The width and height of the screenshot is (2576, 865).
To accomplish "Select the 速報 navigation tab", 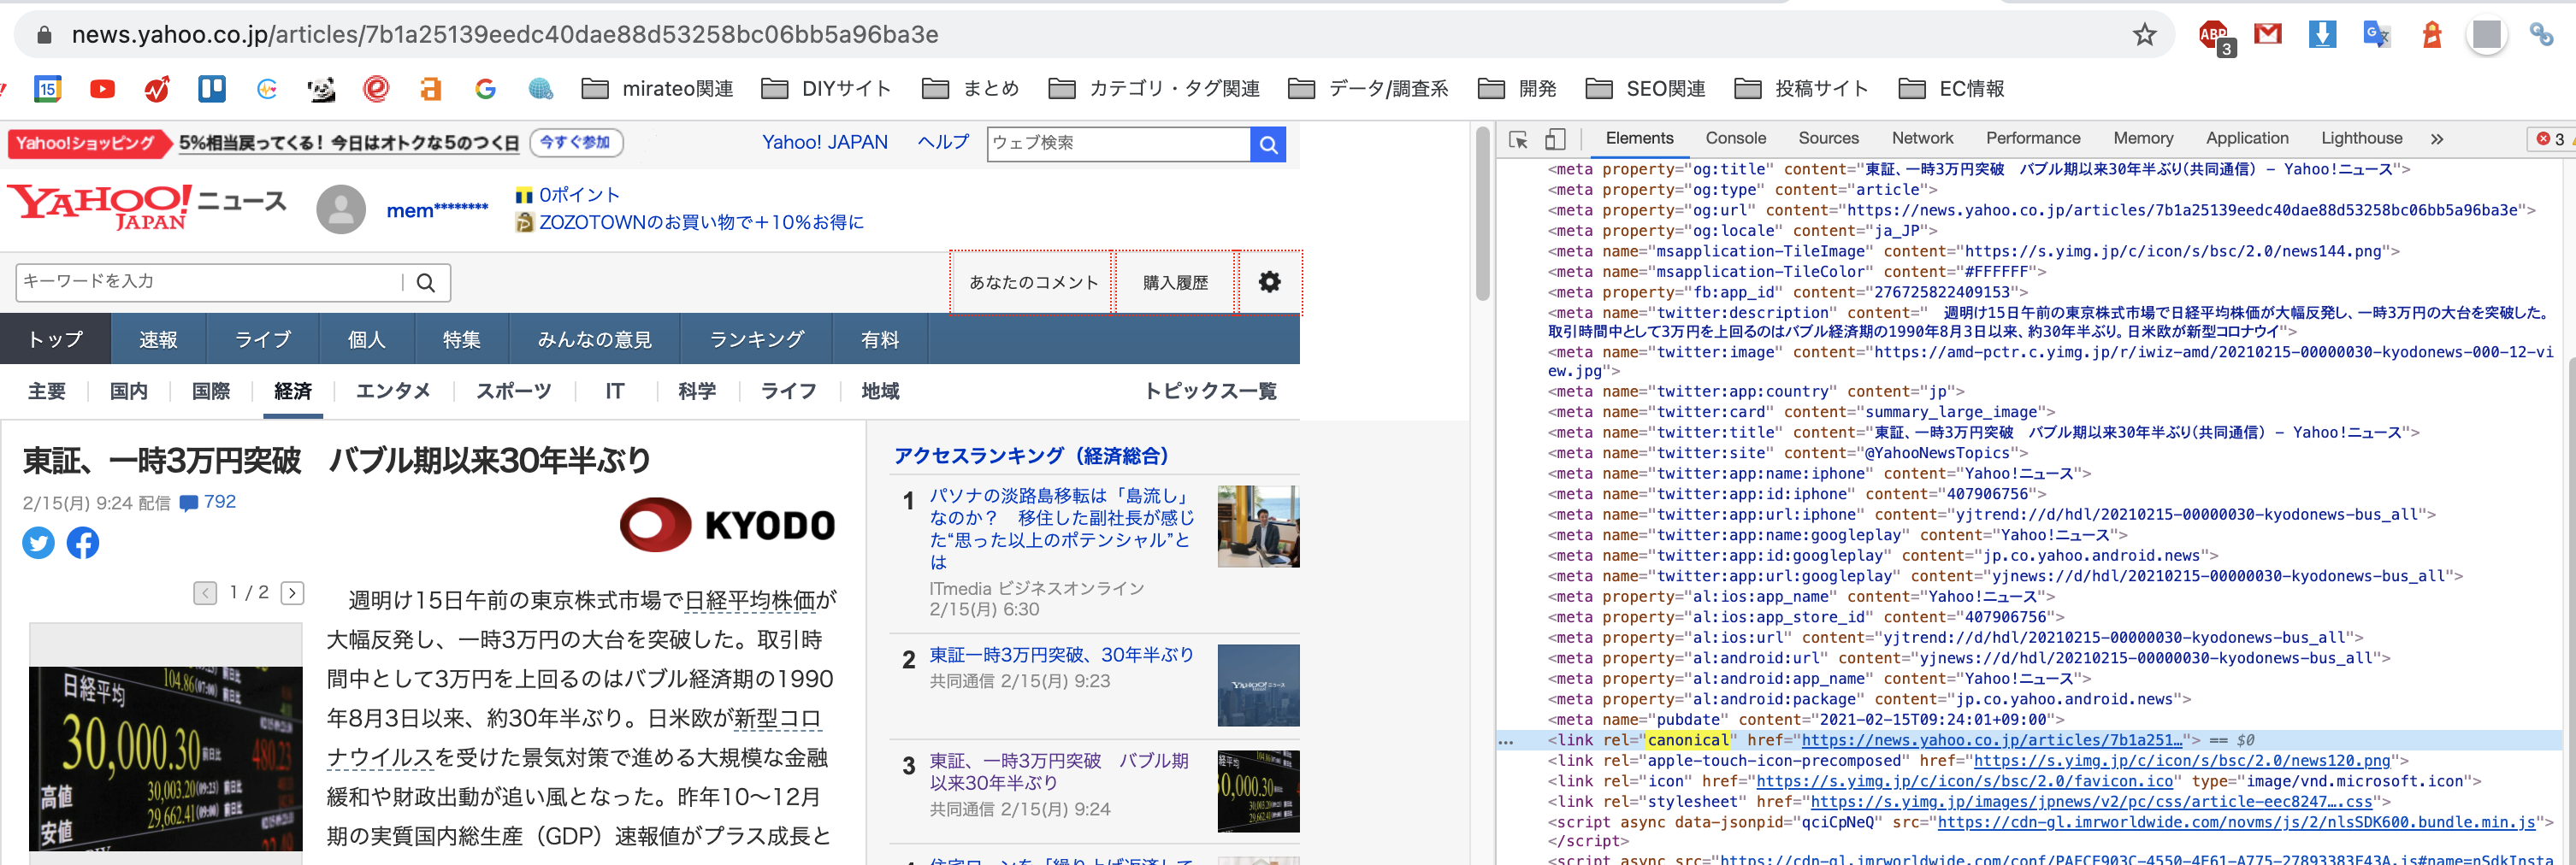I will (x=158, y=339).
